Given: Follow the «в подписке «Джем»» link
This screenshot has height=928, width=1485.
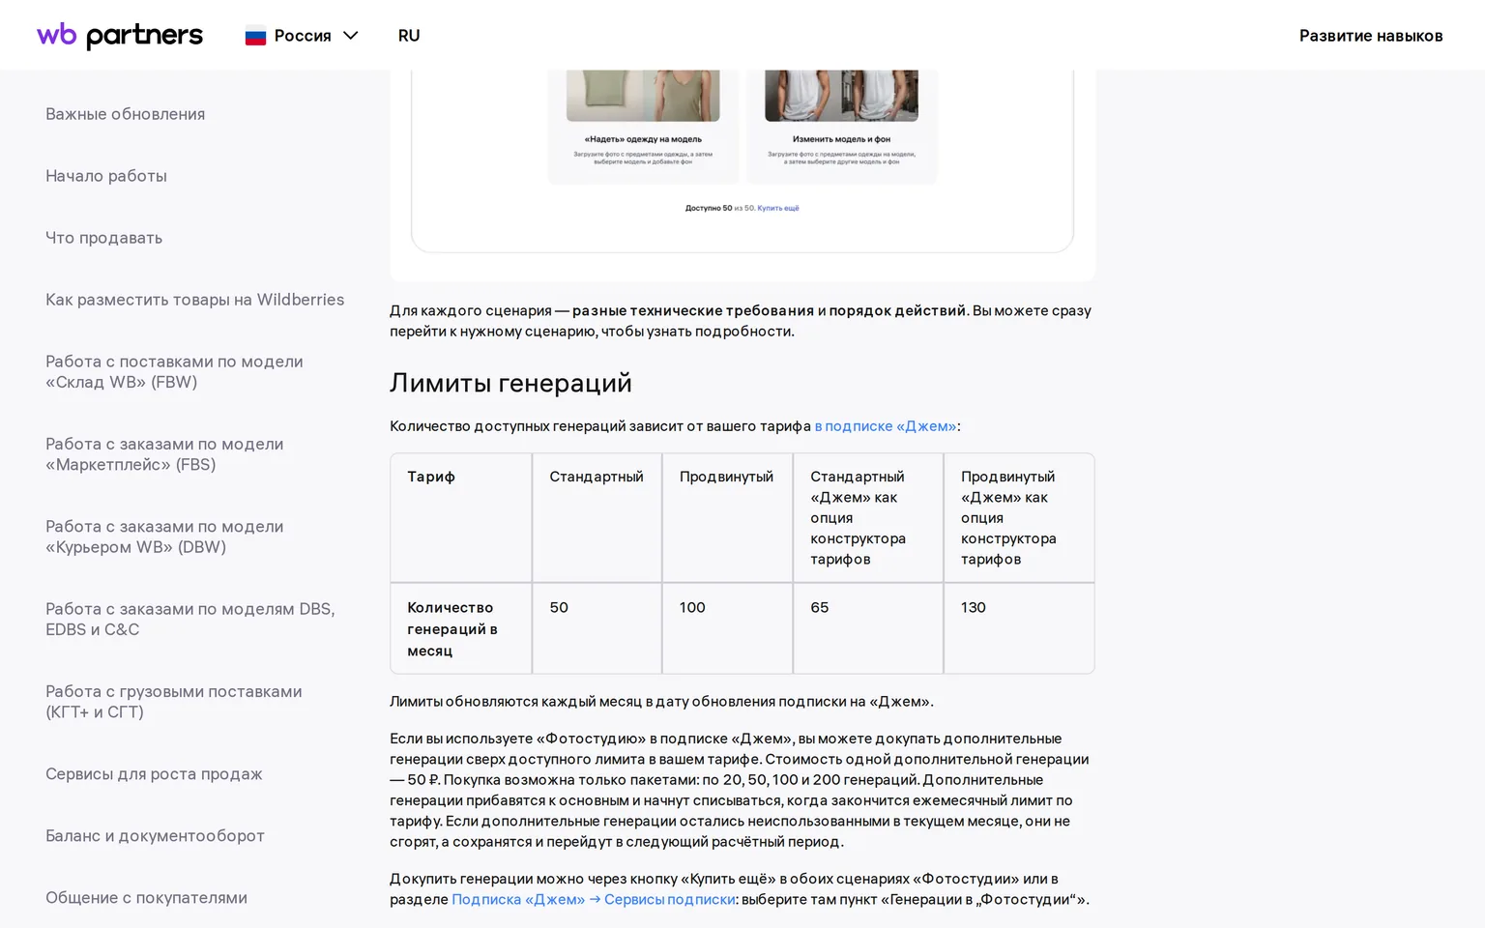Looking at the screenshot, I should point(886,426).
